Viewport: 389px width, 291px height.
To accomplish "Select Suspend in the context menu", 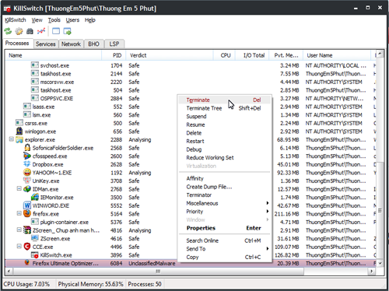I will [x=225, y=117].
